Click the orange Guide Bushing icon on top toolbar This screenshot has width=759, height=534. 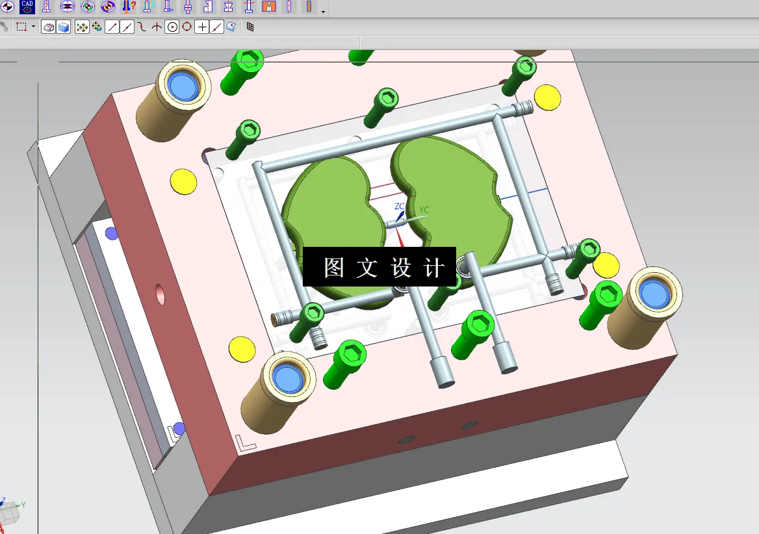[x=268, y=7]
